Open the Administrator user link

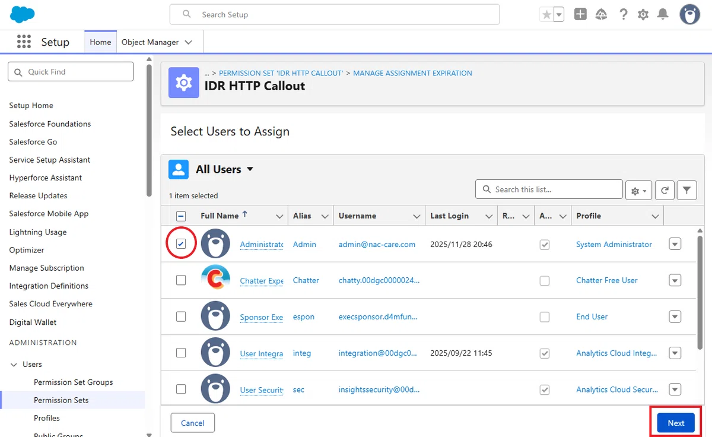coord(262,245)
